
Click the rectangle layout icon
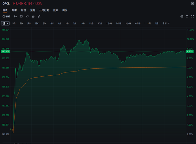click(22, 16)
